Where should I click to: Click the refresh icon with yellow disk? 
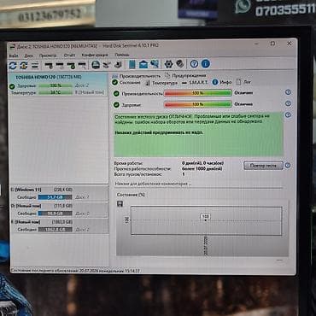coord(24,65)
